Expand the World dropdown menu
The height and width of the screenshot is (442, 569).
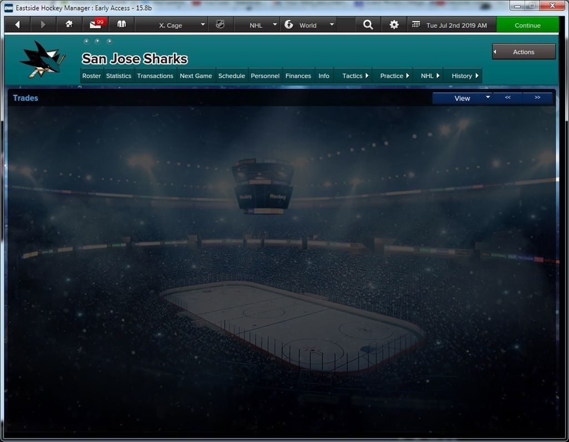pyautogui.click(x=308, y=25)
